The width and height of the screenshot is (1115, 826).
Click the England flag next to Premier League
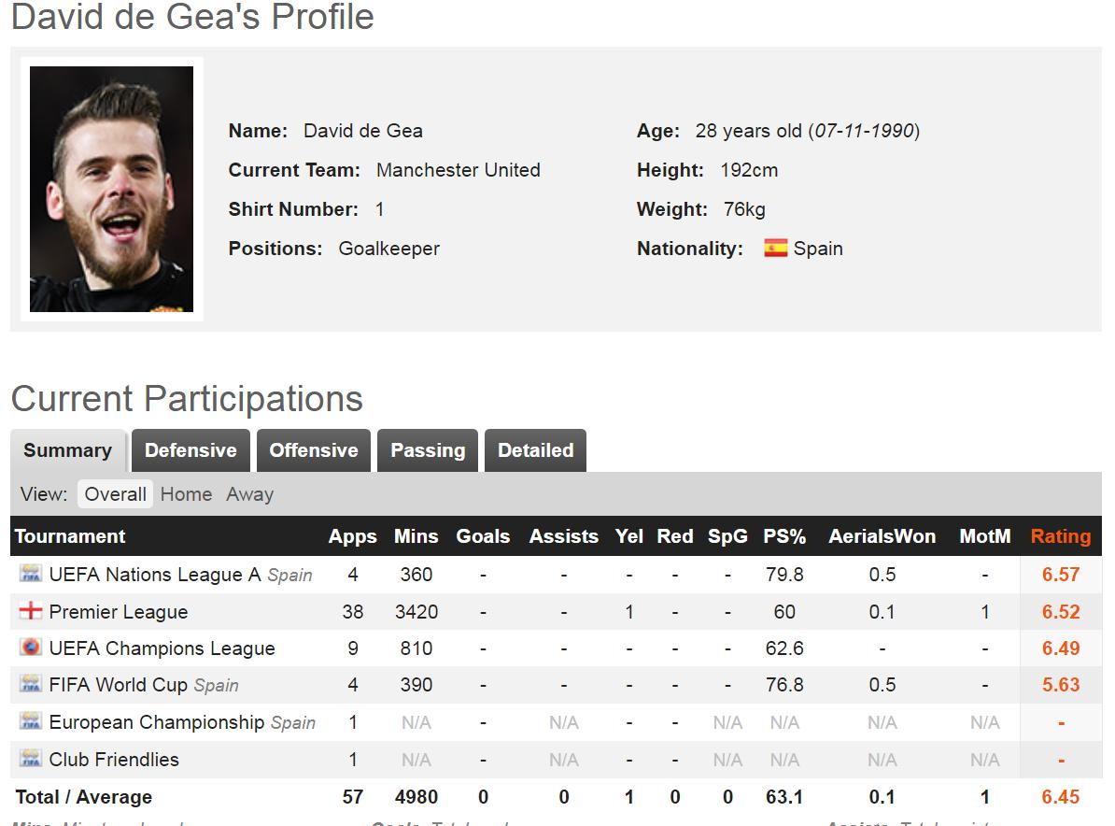(31, 612)
